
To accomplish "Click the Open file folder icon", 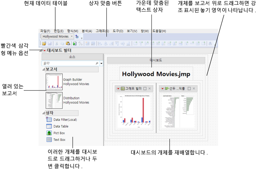I will [x=44, y=44].
